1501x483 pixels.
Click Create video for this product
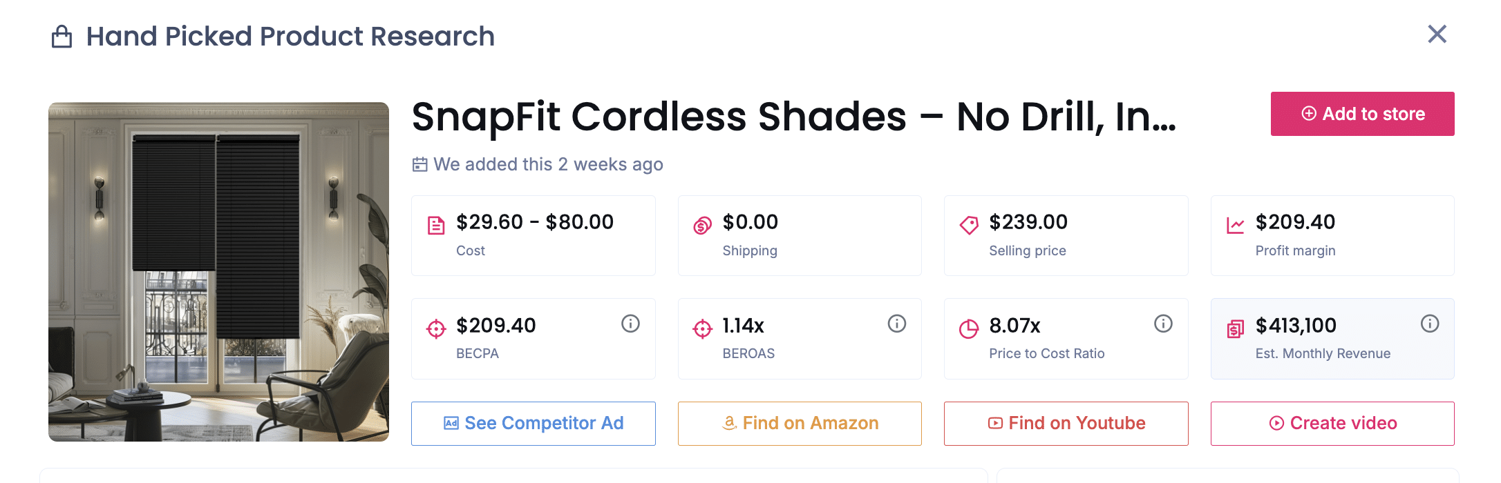(1332, 423)
